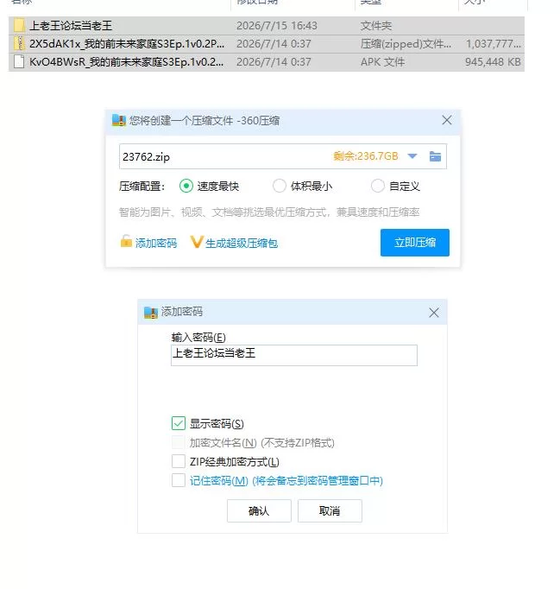Enable the 记住密码(M) checkbox
The image size is (560, 589).
tap(179, 480)
